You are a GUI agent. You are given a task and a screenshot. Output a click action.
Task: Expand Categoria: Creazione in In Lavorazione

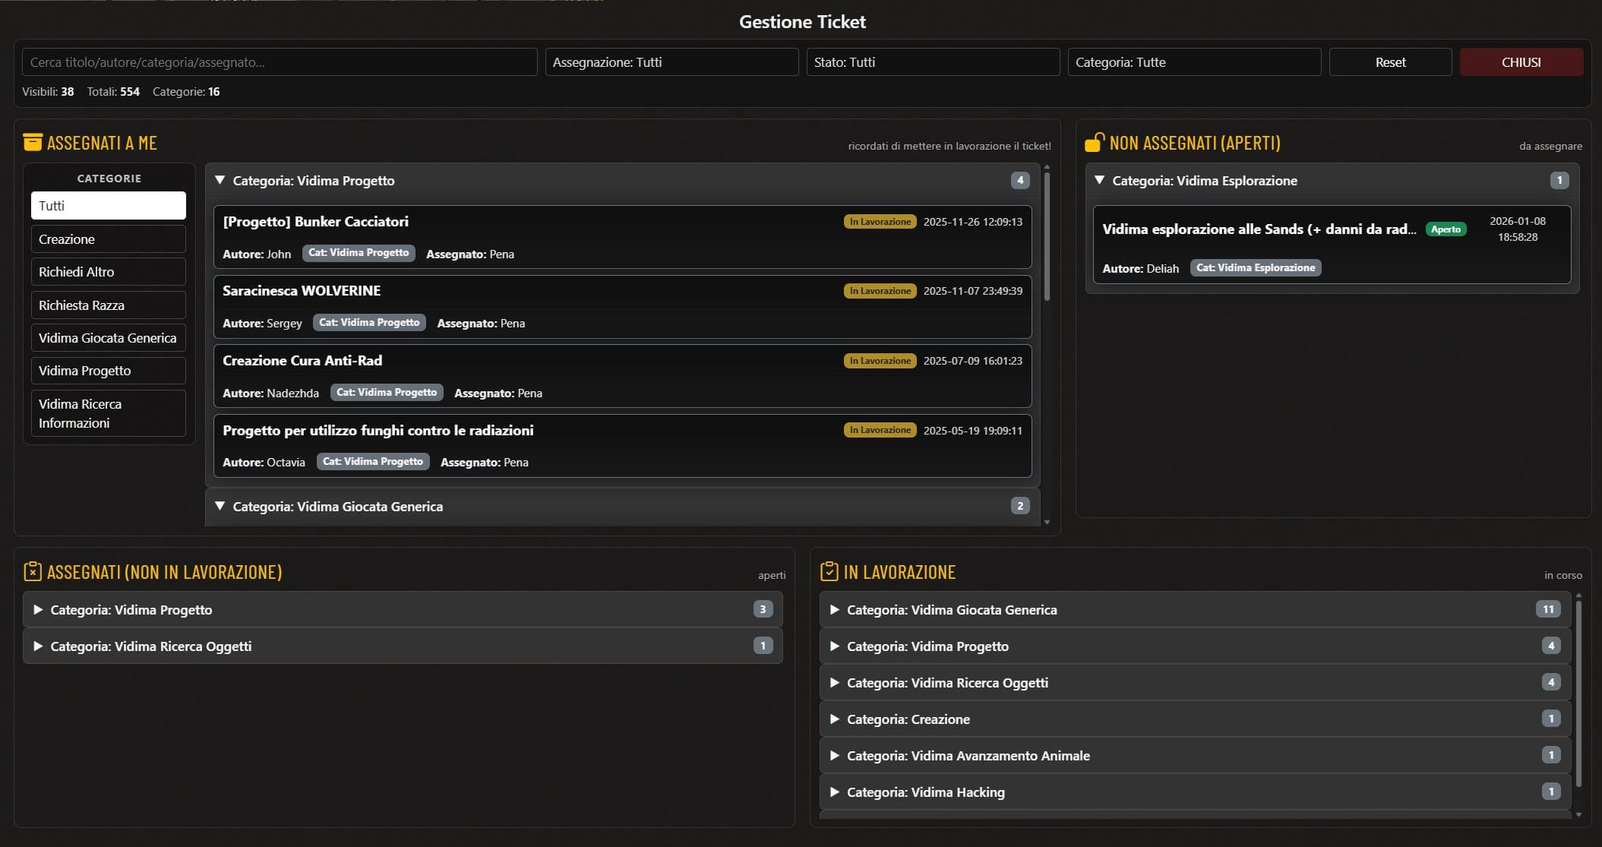[1195, 719]
